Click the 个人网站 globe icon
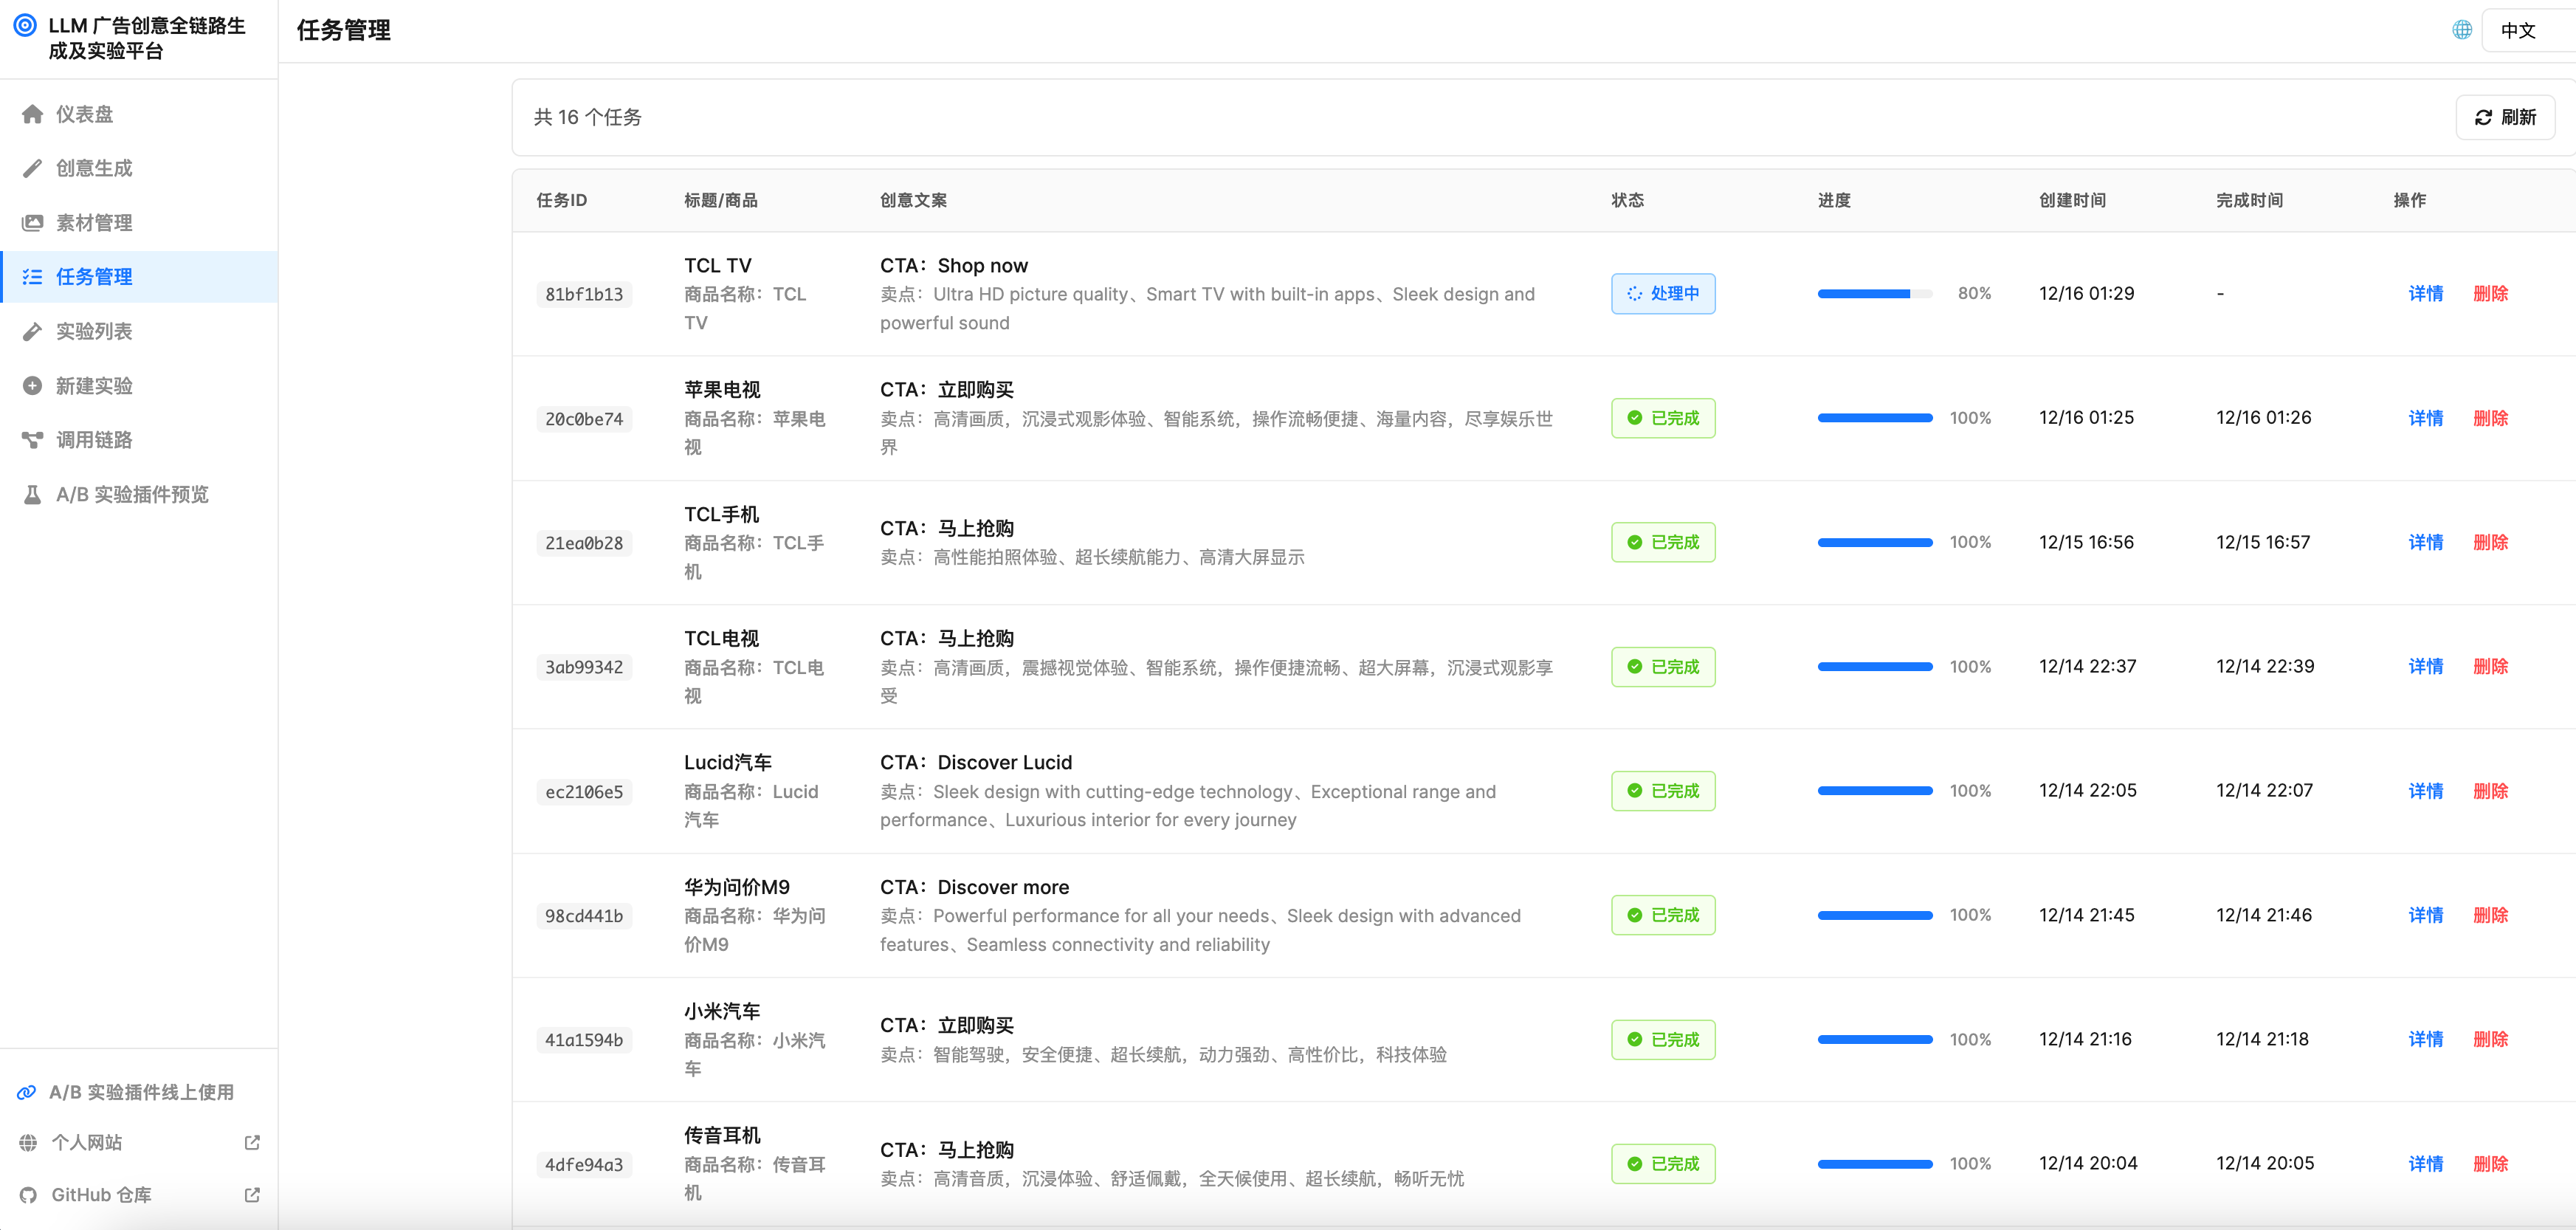Image resolution: width=2576 pixels, height=1230 pixels. coord(28,1142)
